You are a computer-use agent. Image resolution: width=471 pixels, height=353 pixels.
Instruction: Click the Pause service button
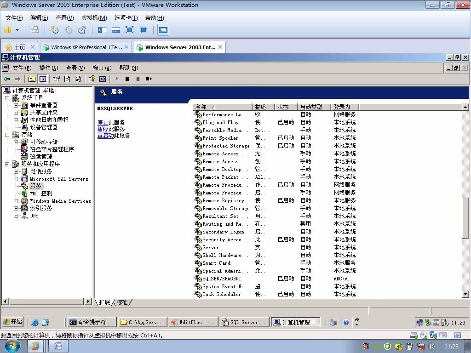point(138,79)
